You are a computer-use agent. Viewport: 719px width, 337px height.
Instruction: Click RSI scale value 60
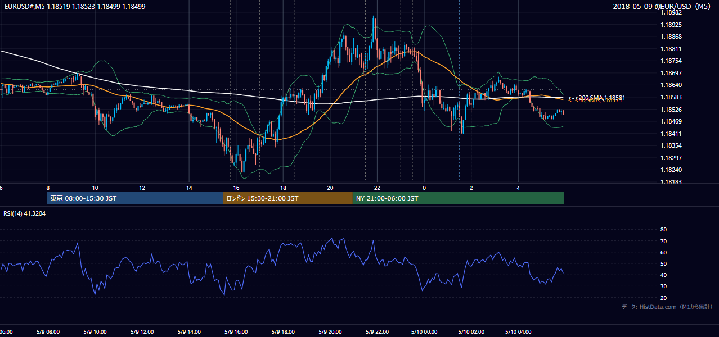click(x=663, y=253)
